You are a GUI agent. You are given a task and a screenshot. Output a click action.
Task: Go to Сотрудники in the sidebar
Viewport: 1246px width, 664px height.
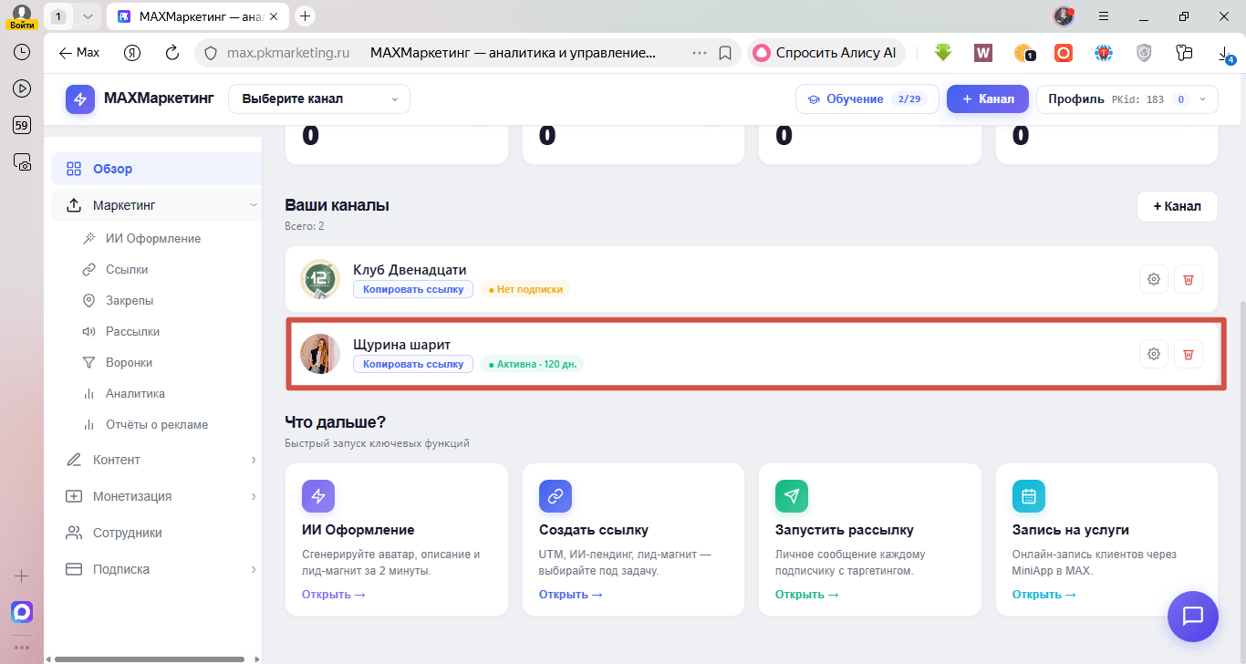coord(128,533)
